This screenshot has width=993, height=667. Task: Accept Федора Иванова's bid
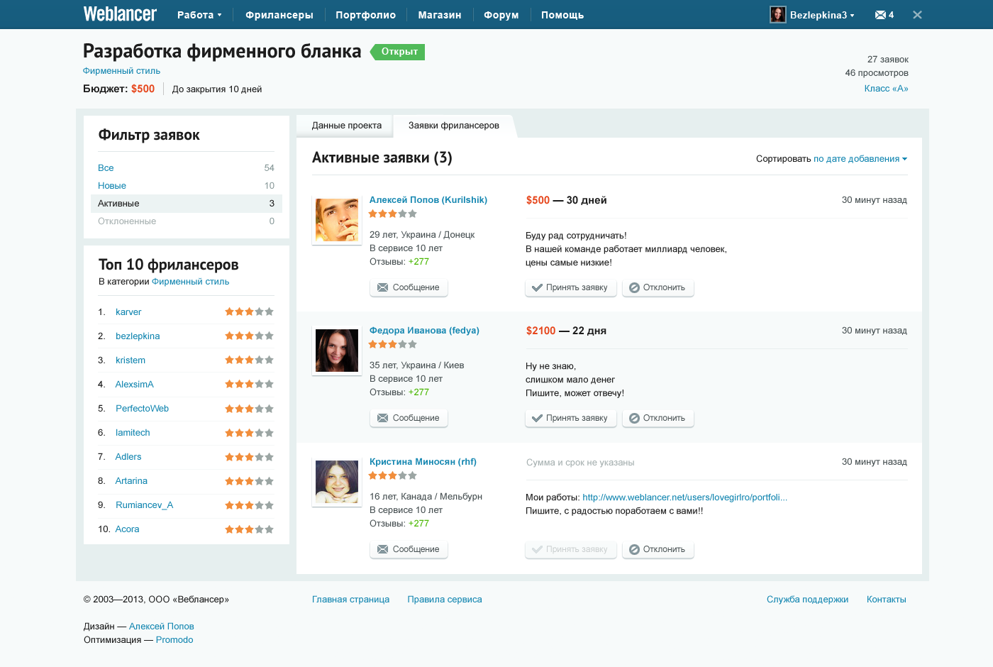(570, 418)
